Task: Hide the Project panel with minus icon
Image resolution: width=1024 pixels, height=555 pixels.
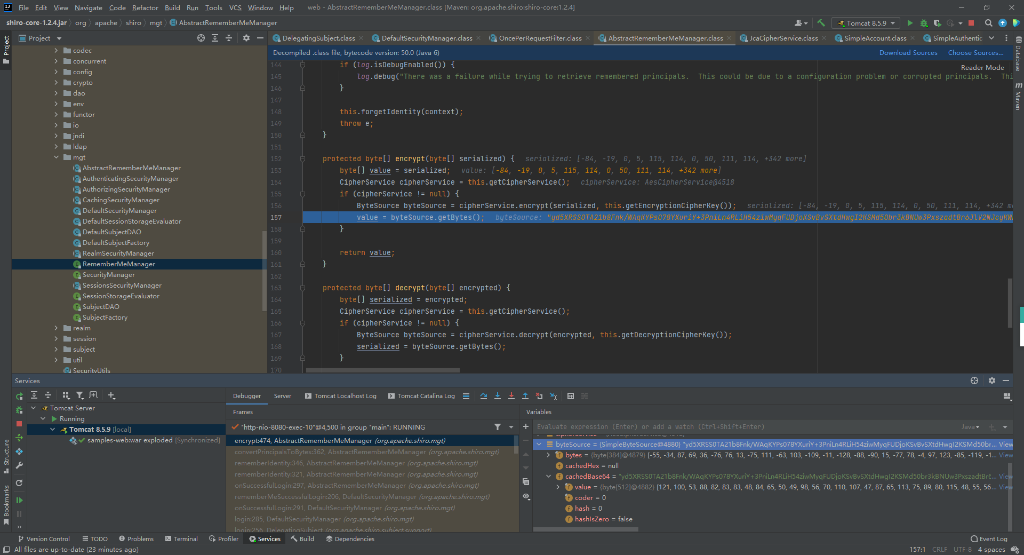Action: [260, 38]
